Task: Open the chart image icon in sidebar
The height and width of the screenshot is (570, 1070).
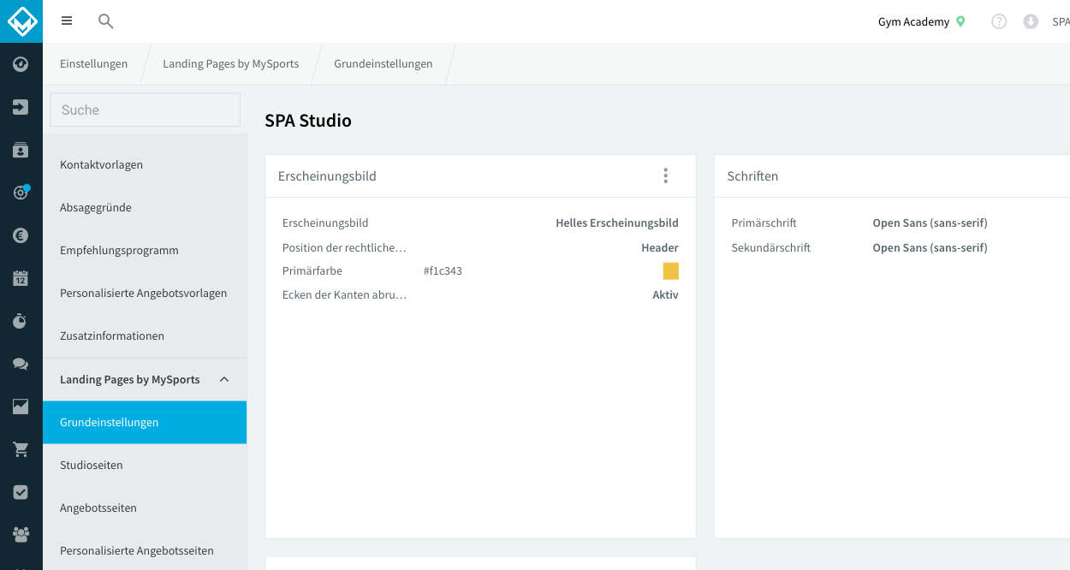Action: (21, 407)
